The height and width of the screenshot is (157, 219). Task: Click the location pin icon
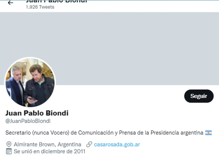pos(9,144)
